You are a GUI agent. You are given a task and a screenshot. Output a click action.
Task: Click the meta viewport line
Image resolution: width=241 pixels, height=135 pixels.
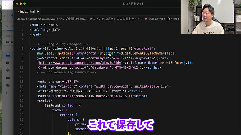point(104,86)
